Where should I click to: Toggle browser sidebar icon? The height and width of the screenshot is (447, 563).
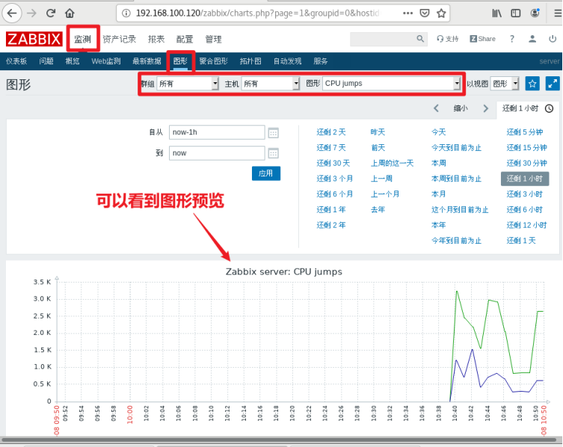tap(516, 13)
